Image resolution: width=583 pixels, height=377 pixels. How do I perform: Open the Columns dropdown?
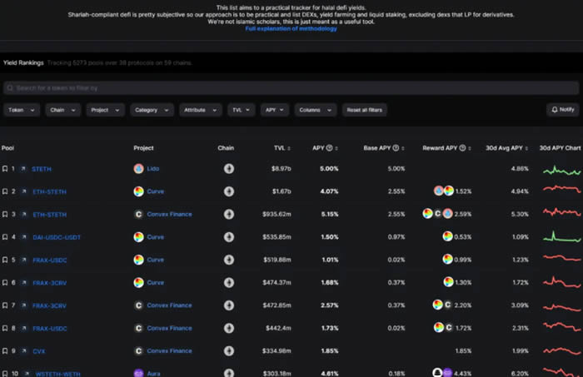point(316,110)
